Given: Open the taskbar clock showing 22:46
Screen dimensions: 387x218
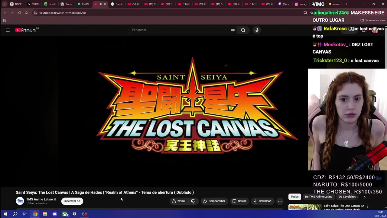Looking at the screenshot, I should (x=380, y=214).
